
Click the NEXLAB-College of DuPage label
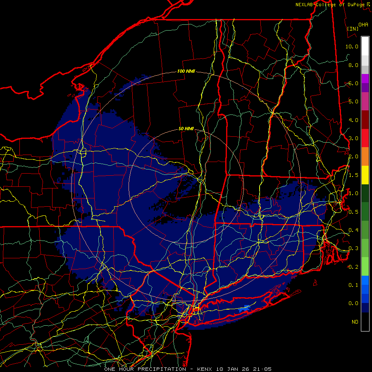click(x=330, y=5)
